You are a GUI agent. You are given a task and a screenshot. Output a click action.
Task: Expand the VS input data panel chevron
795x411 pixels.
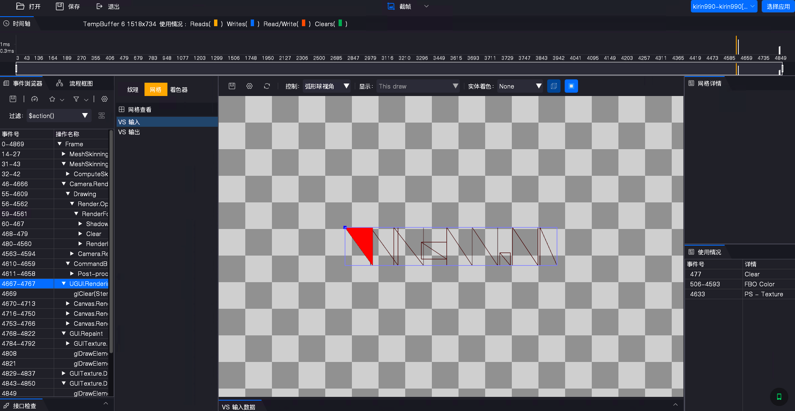pyautogui.click(x=675, y=405)
